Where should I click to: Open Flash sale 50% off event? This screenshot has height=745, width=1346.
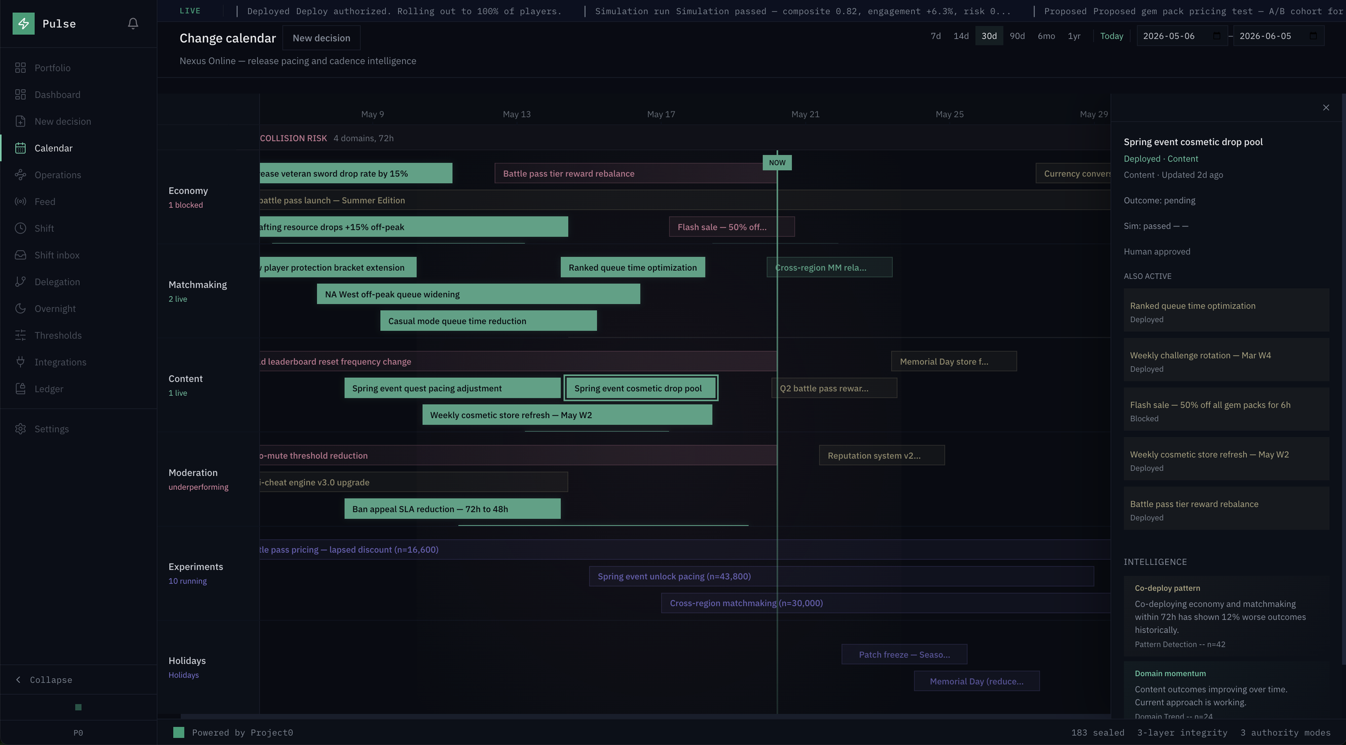click(731, 227)
